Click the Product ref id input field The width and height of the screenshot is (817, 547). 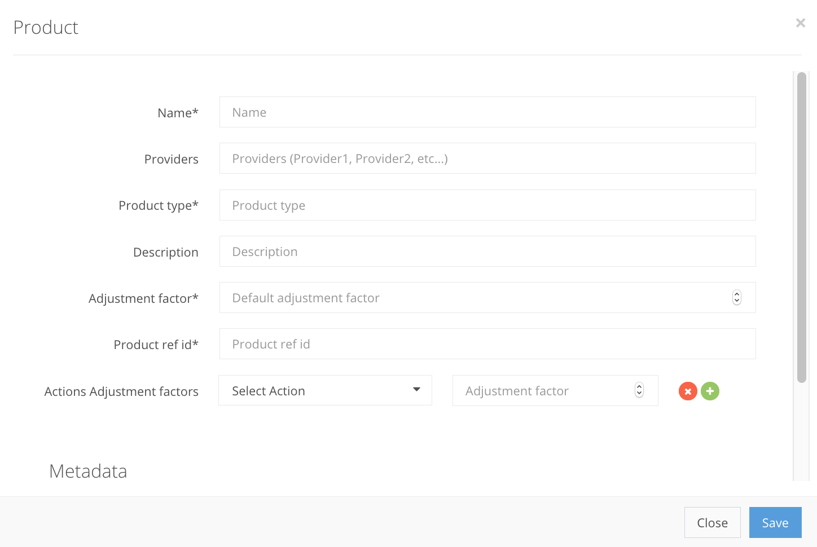pyautogui.click(x=487, y=343)
